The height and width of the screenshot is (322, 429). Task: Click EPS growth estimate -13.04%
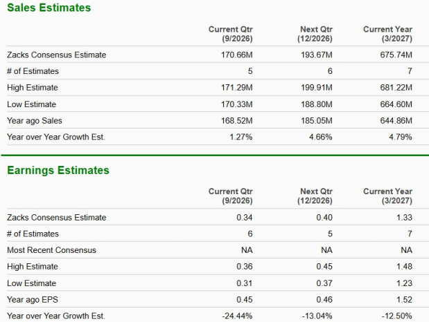317,316
